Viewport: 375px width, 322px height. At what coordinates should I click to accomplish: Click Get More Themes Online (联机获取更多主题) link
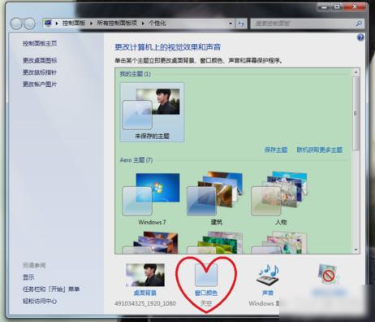pyautogui.click(x=320, y=150)
